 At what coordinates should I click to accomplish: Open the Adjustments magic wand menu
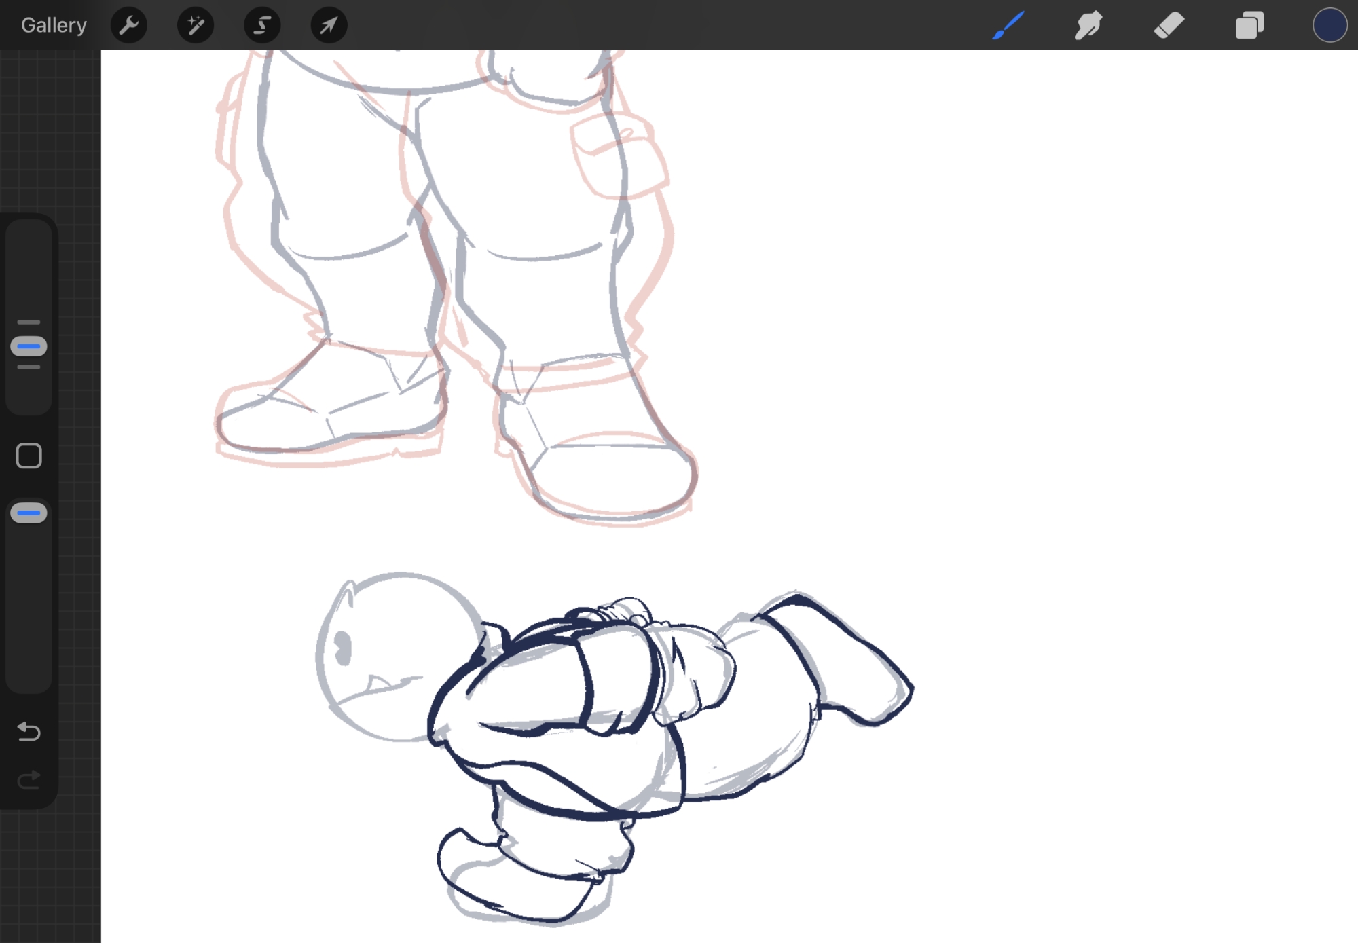pos(196,25)
